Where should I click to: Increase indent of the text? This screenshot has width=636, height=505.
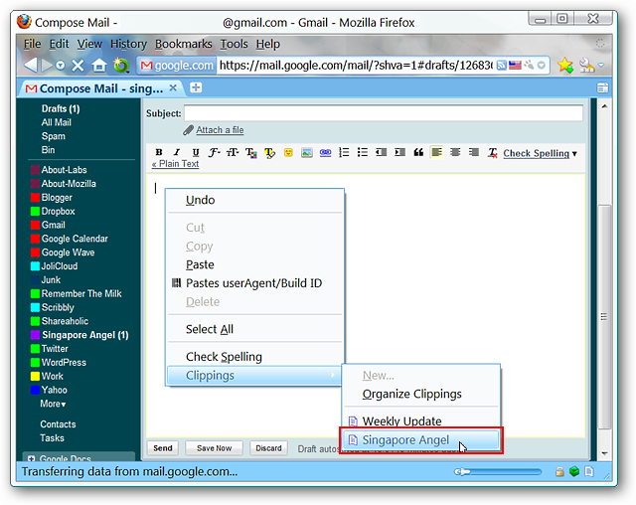[399, 152]
